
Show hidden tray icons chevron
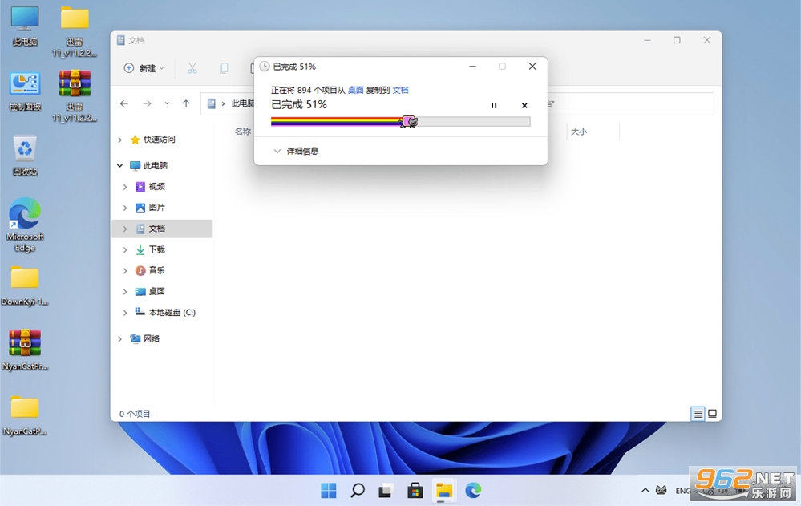tap(645, 491)
